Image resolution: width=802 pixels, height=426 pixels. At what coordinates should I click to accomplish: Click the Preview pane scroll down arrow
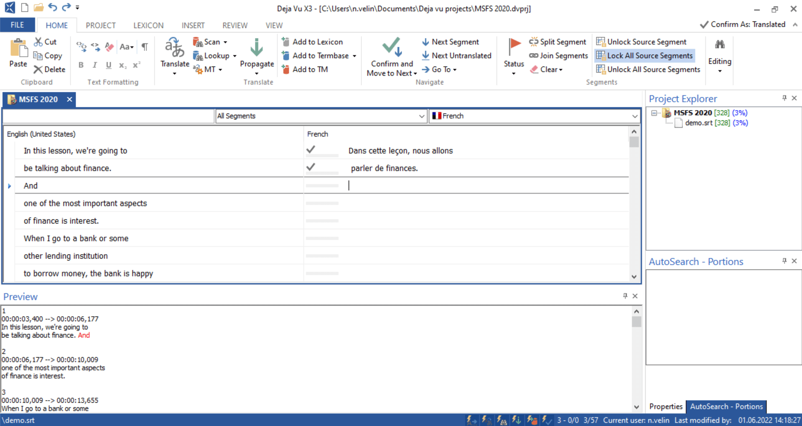[x=636, y=407]
